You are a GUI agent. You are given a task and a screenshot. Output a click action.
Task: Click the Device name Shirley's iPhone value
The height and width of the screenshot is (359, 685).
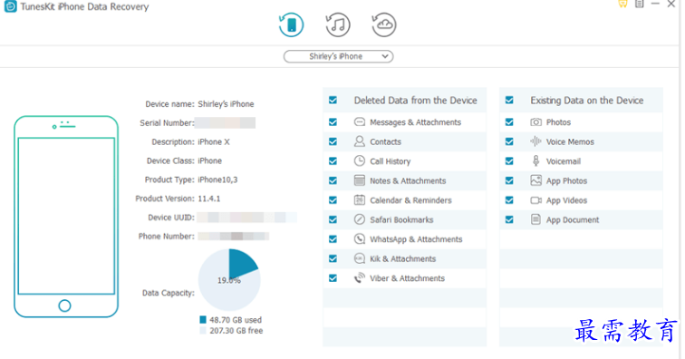coord(226,104)
